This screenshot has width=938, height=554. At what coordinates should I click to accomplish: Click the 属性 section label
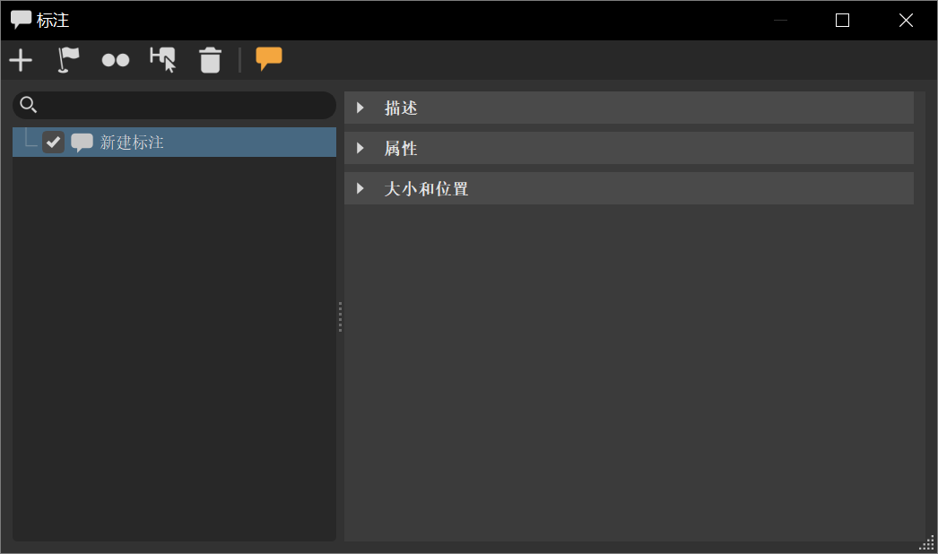[x=401, y=149]
